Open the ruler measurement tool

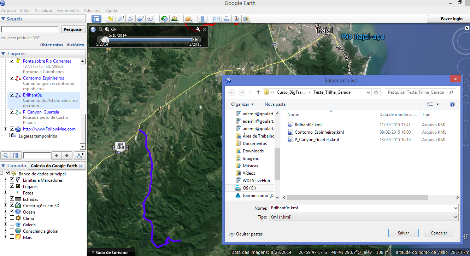[202, 19]
